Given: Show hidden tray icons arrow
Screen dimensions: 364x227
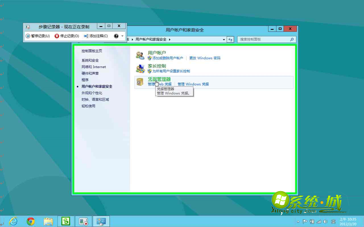Looking at the screenshot, I should [x=298, y=222].
